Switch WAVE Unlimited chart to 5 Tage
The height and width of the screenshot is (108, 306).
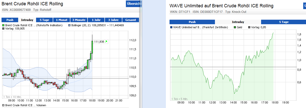click(x=284, y=22)
